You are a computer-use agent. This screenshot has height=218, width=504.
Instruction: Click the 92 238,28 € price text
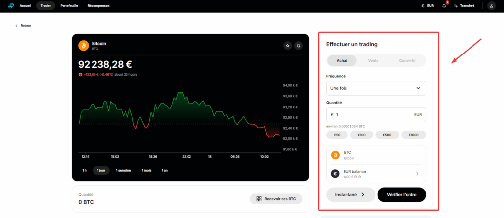tap(105, 64)
